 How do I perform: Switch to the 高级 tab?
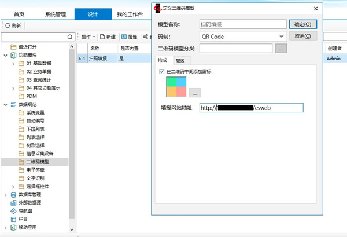[x=180, y=60]
